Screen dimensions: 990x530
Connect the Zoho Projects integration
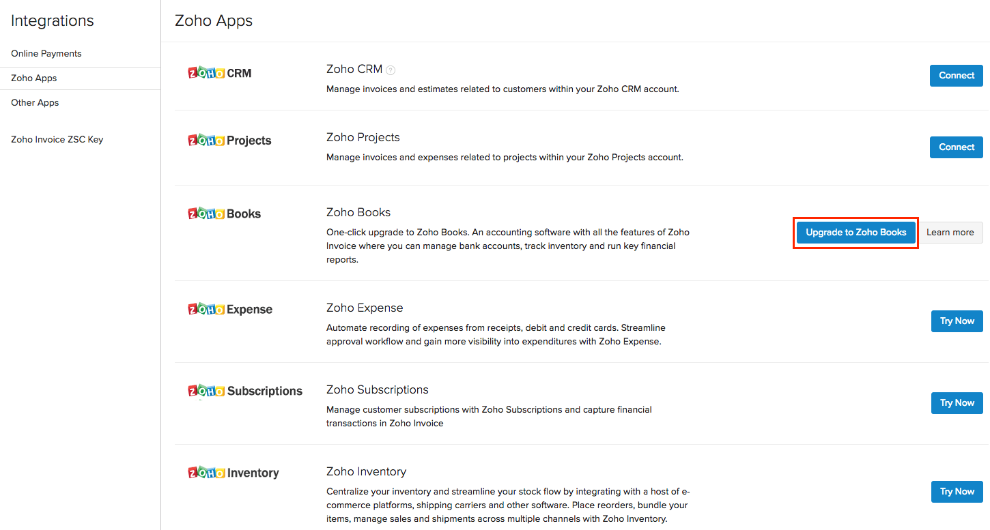pos(956,147)
